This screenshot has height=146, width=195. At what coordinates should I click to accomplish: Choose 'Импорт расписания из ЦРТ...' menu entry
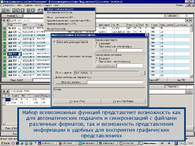pyautogui.click(x=70, y=9)
